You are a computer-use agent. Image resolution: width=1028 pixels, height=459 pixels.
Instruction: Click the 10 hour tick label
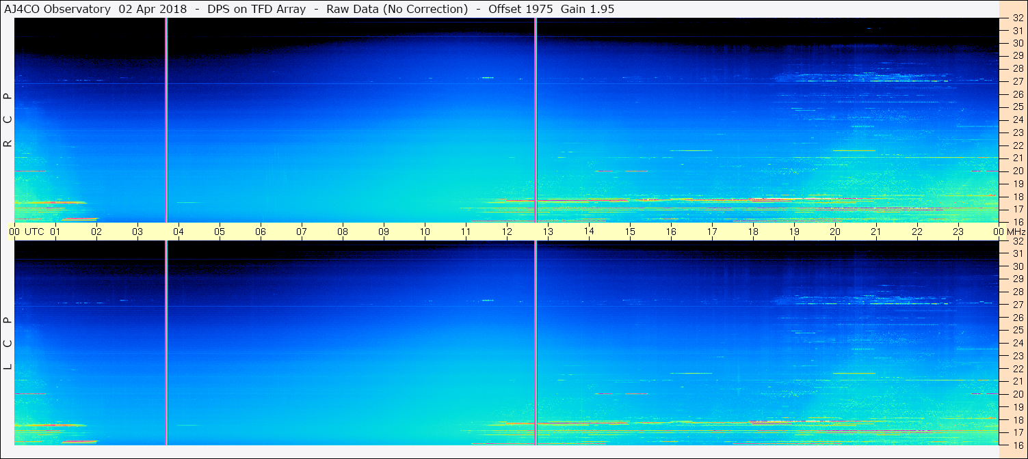click(x=425, y=232)
